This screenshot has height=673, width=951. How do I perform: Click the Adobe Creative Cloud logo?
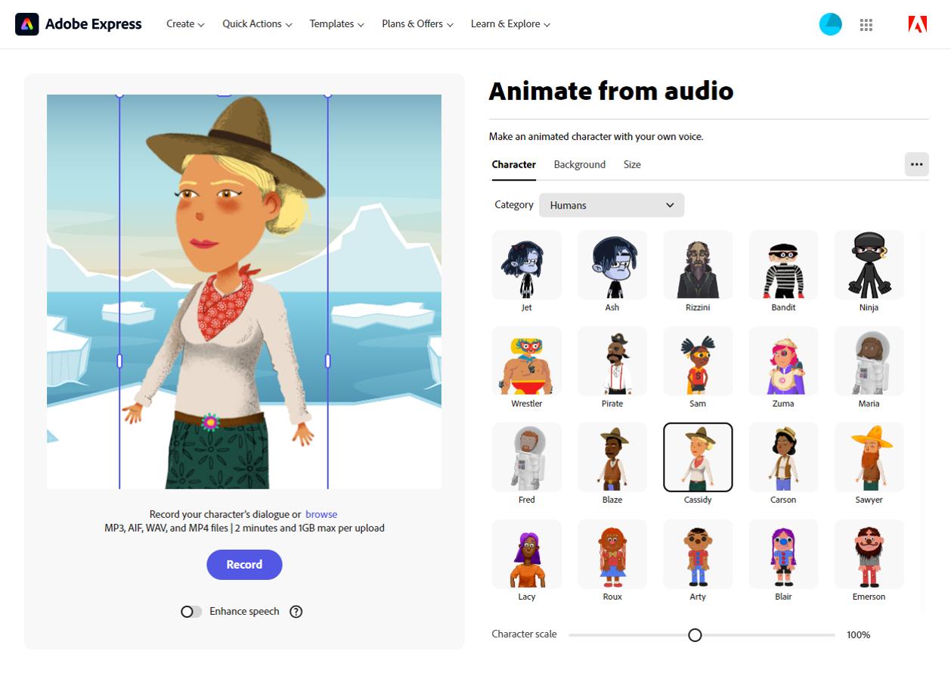coord(917,23)
